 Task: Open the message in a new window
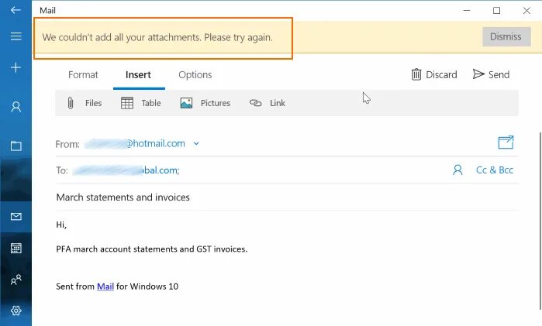pyautogui.click(x=506, y=142)
